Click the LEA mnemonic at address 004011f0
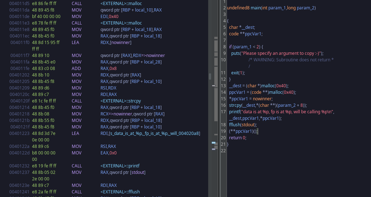371x197 pixels. (76, 43)
